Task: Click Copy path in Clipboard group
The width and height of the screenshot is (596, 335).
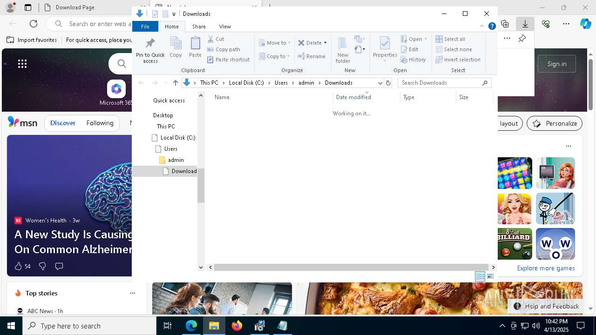Action: (x=223, y=49)
